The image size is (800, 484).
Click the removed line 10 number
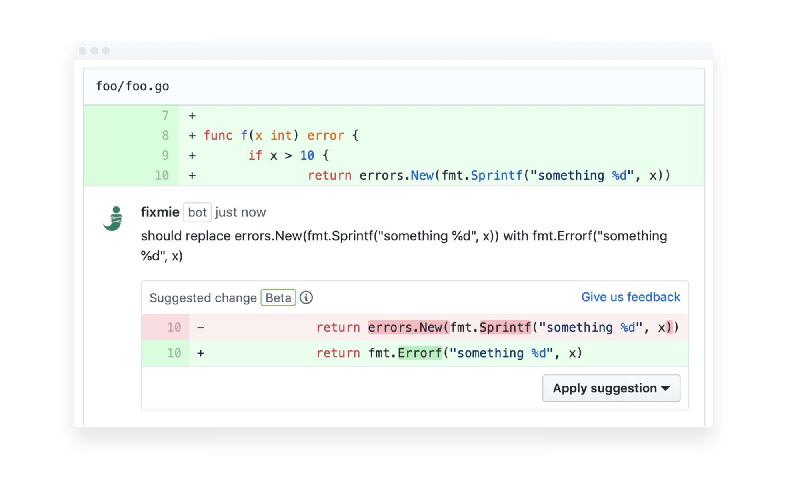[x=174, y=328]
